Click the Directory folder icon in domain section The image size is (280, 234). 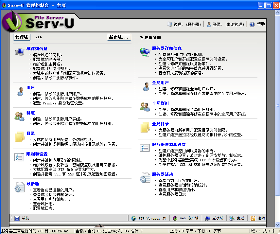[20, 137]
